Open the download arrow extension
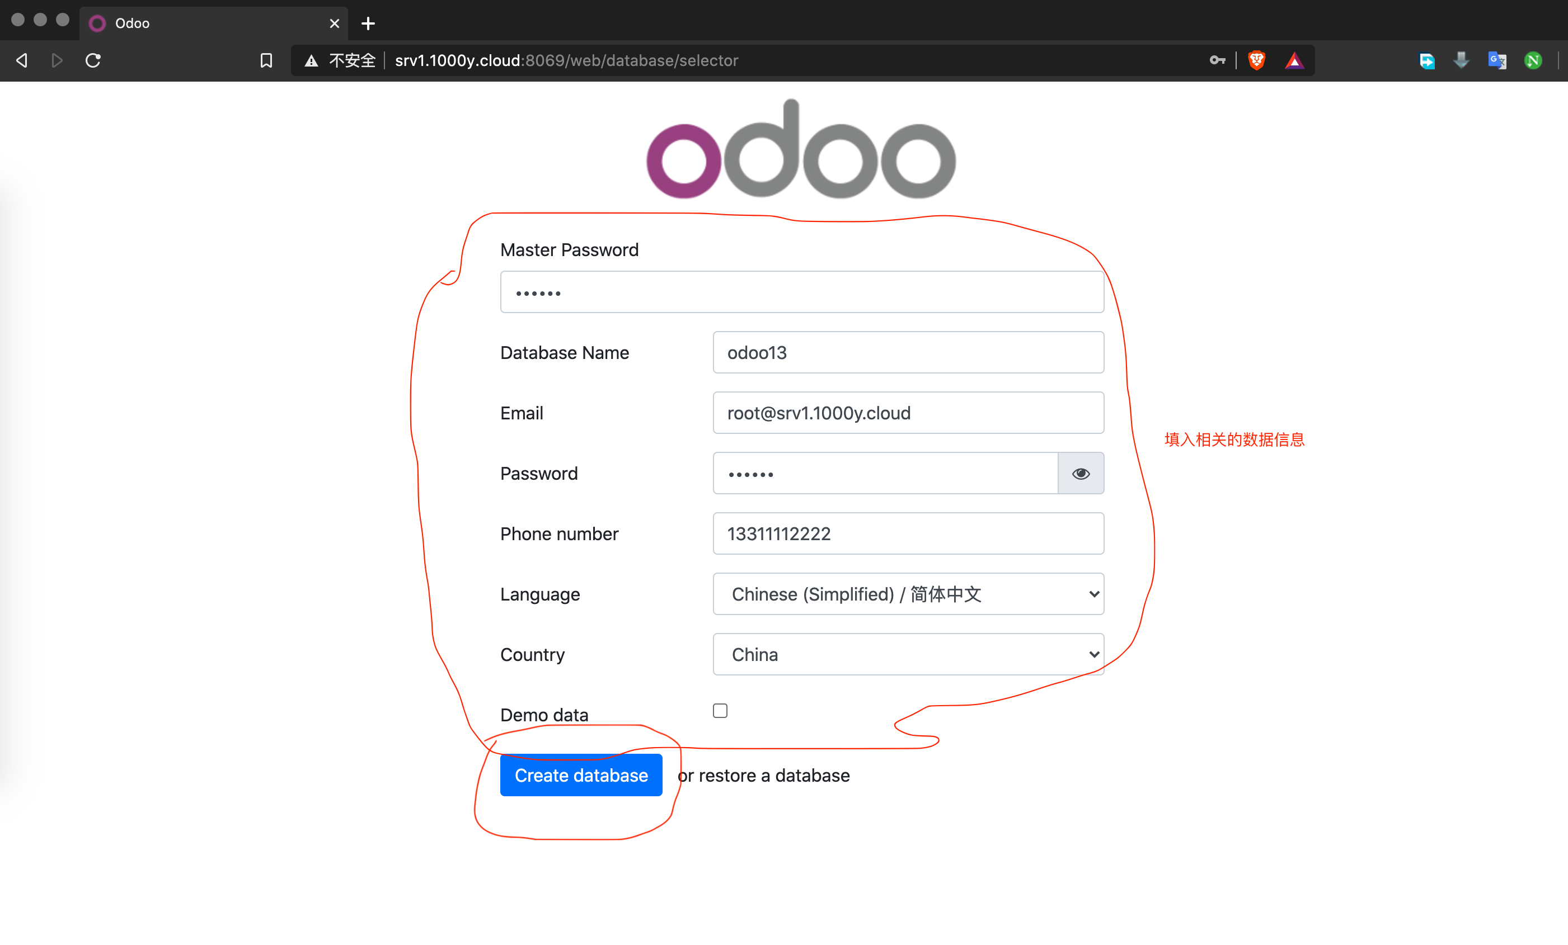Screen dimensions: 1568x945 coord(1462,60)
